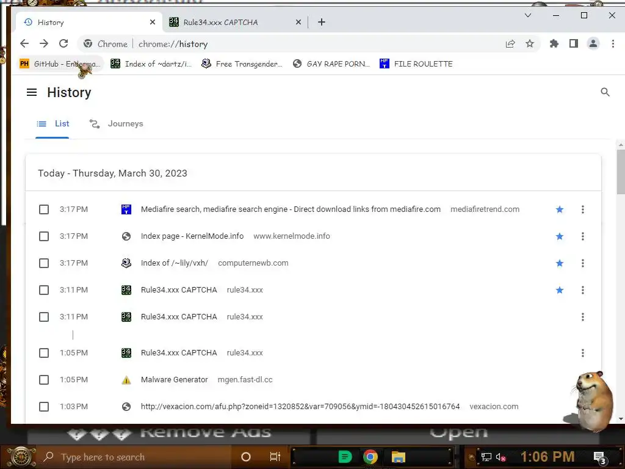
Task: Go back with Chrome's back arrow
Action: point(24,43)
